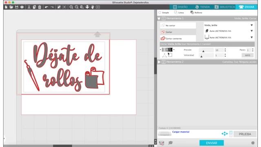
Task: Click the open folder icon
Action: [11, 7]
